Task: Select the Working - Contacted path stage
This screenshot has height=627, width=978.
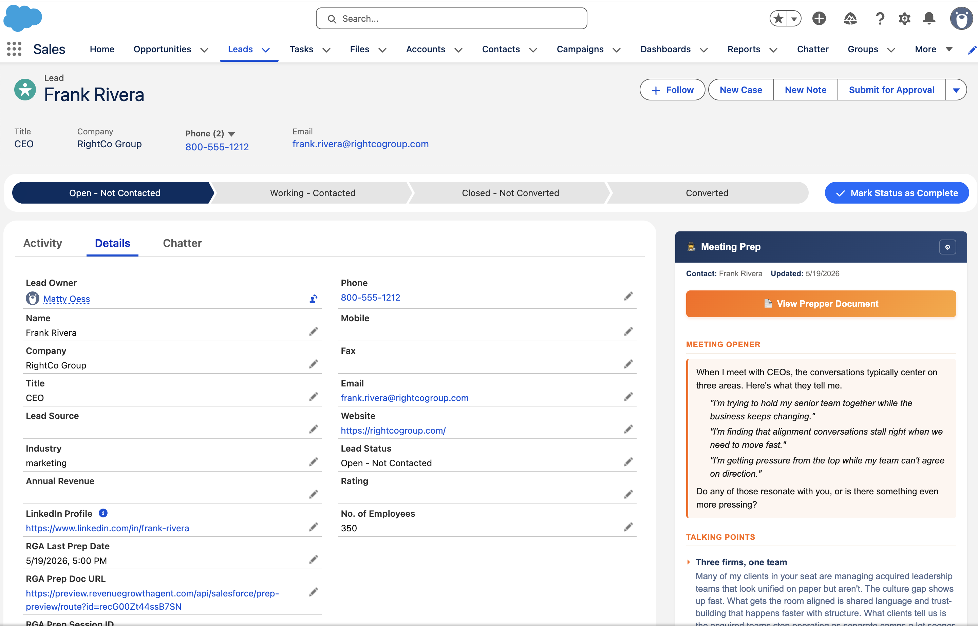Action: click(x=312, y=193)
